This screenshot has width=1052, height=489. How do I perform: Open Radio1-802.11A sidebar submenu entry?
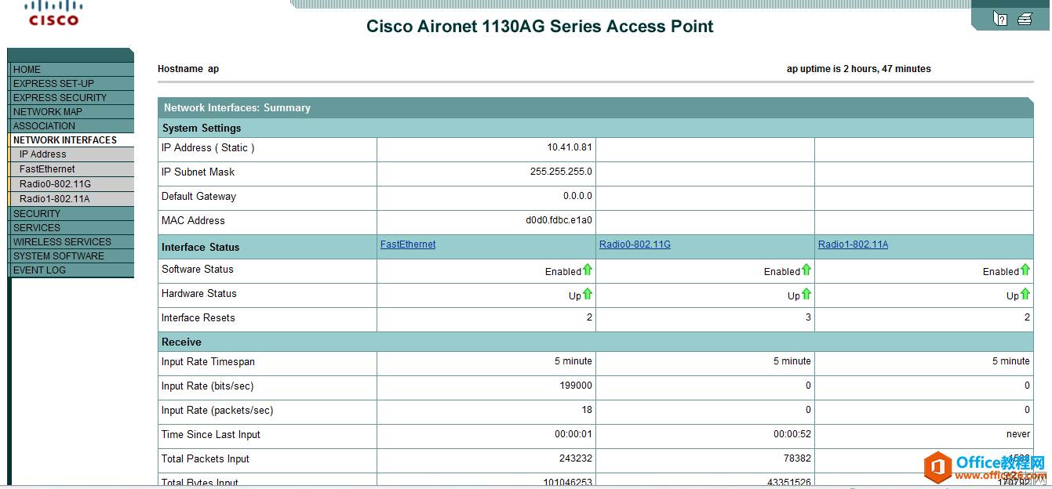tap(71, 199)
